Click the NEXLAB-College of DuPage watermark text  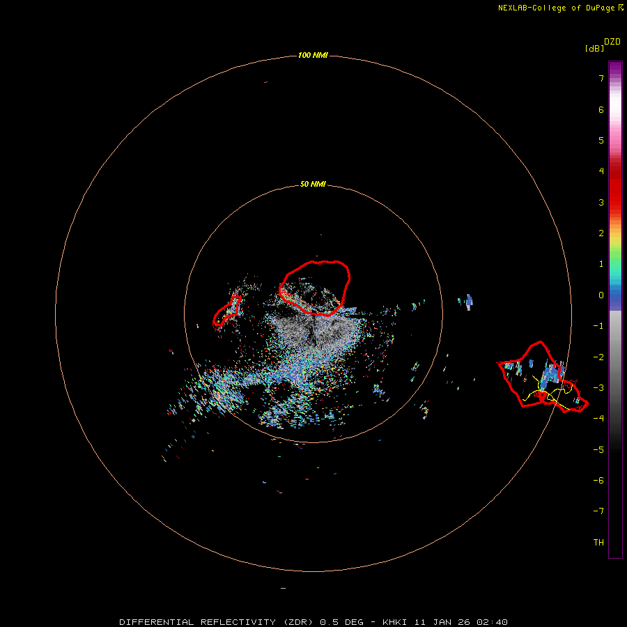pos(560,8)
